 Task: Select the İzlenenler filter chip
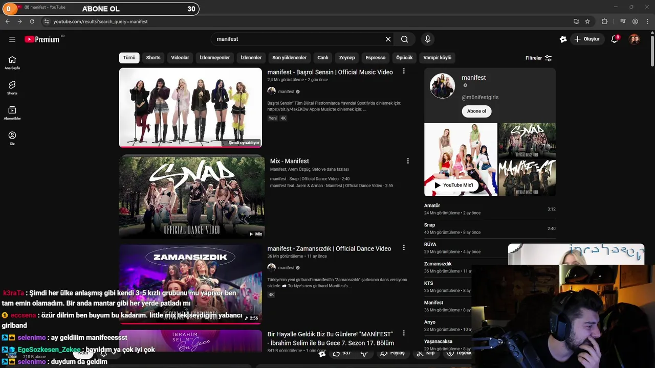click(x=251, y=58)
